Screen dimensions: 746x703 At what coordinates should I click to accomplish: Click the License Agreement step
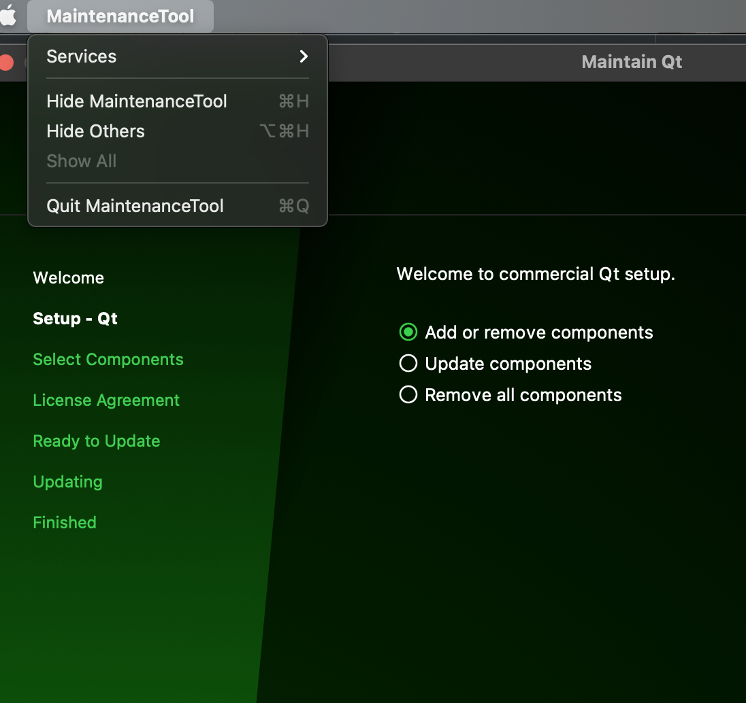(106, 400)
